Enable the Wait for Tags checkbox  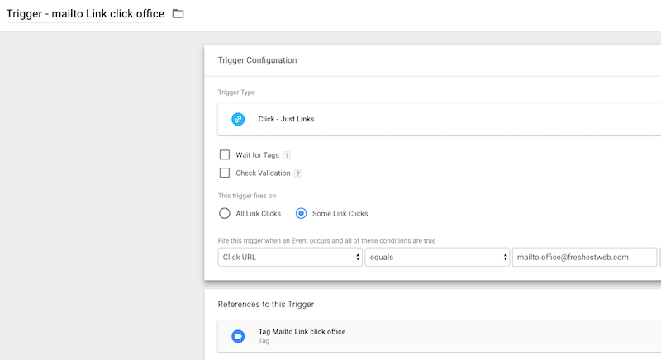(x=224, y=154)
